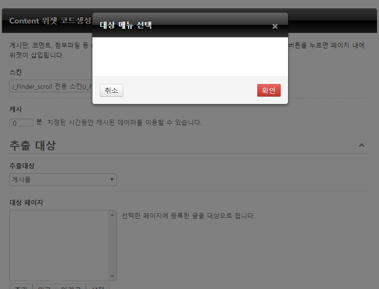The image size is (379, 289).
Task: Click the Content 위젯 코드생성 header title
Action: click(x=50, y=21)
